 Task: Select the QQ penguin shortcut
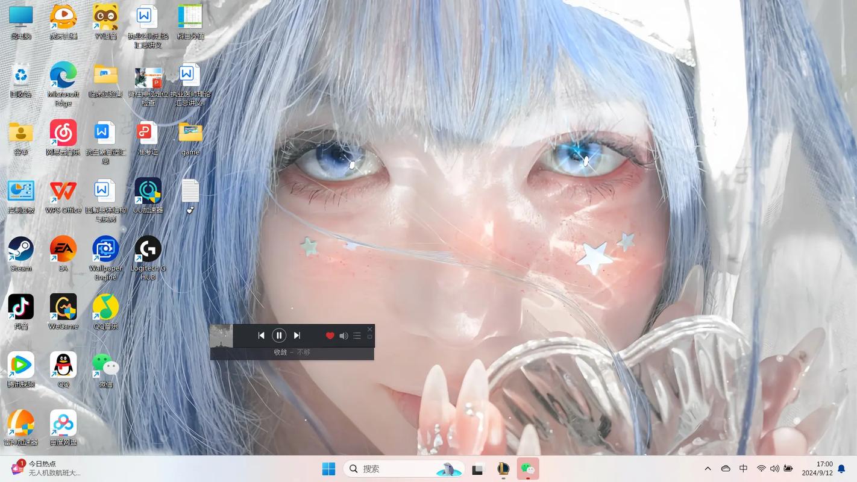(x=63, y=369)
